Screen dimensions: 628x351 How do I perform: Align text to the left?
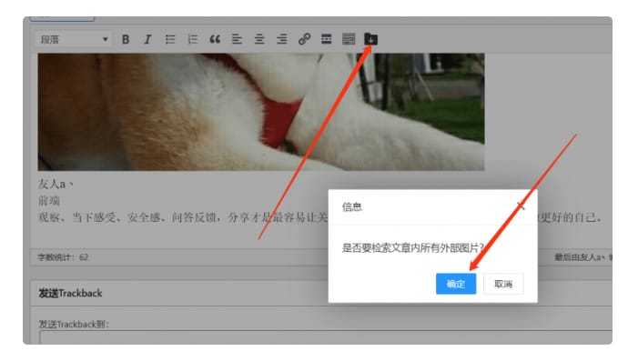click(x=238, y=39)
